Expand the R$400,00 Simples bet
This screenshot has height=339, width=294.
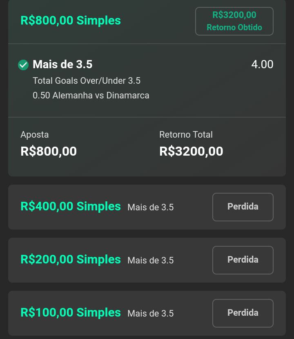tap(71, 207)
